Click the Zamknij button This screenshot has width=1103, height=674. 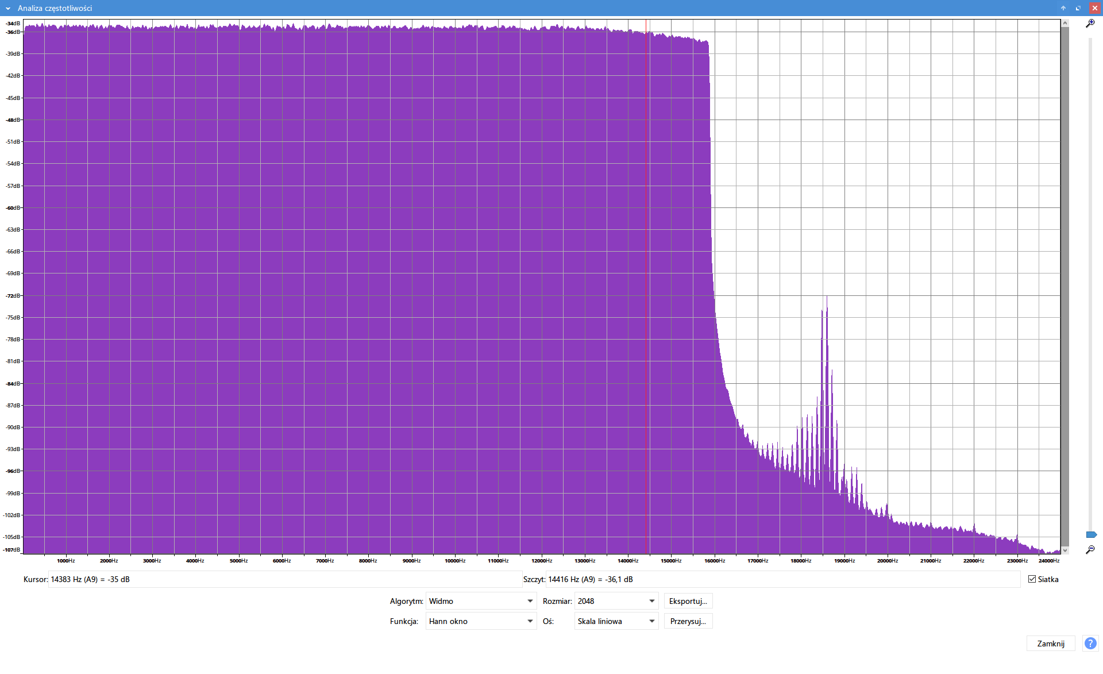(x=1050, y=644)
